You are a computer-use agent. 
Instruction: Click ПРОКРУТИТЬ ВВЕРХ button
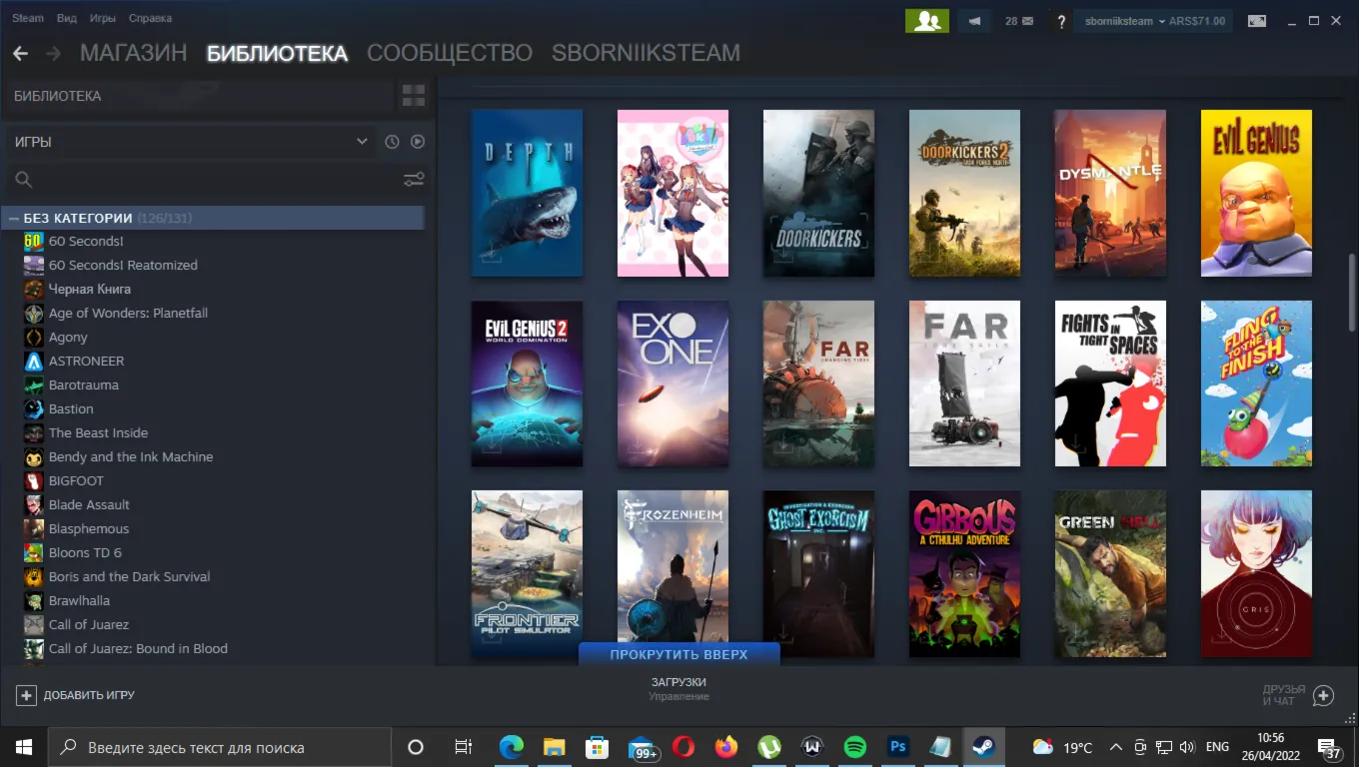(x=679, y=654)
